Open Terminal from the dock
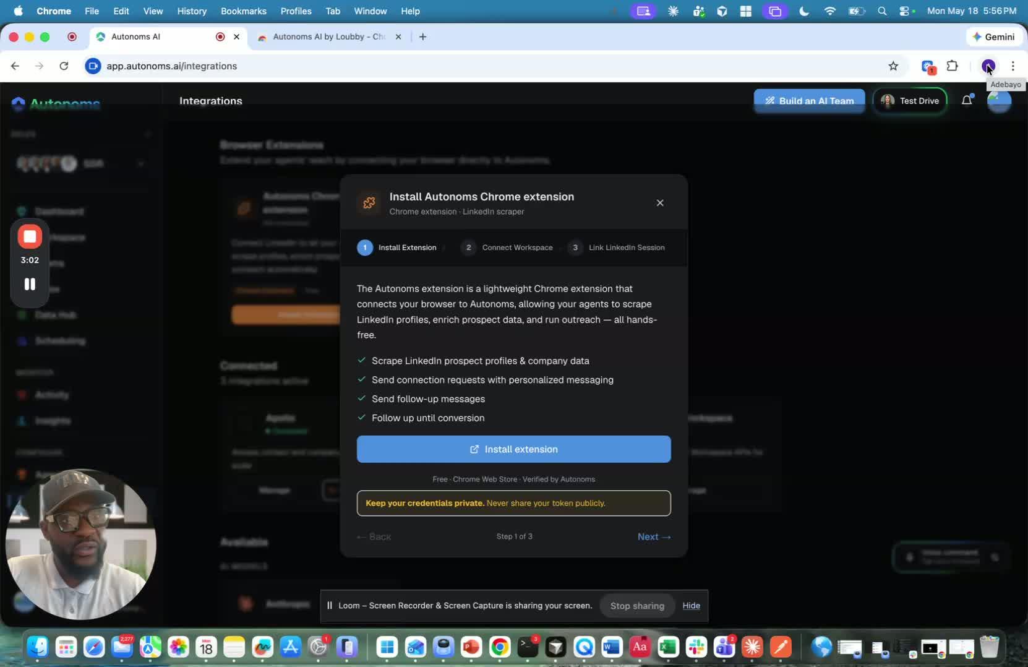Viewport: 1028px width, 667px height. pos(528,647)
